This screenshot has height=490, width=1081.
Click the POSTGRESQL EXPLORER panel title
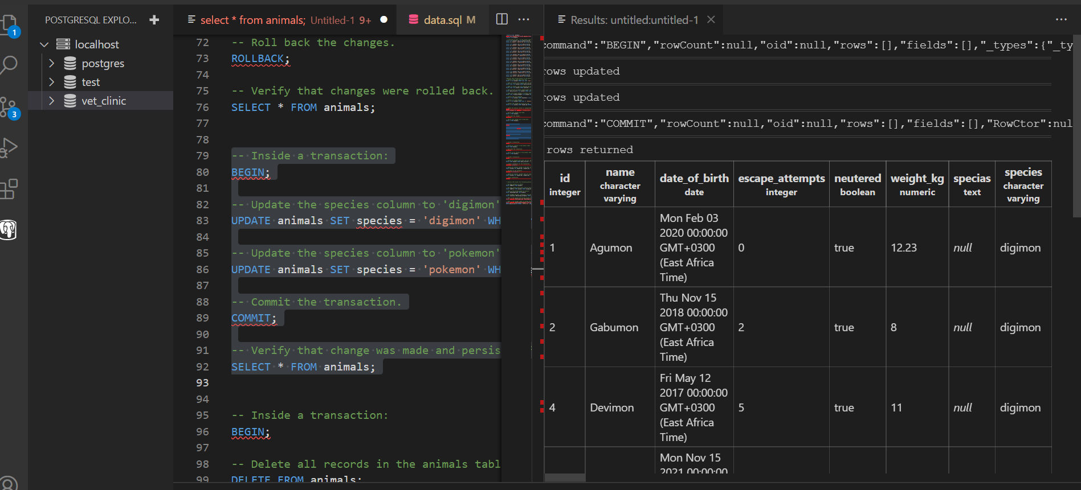point(91,20)
